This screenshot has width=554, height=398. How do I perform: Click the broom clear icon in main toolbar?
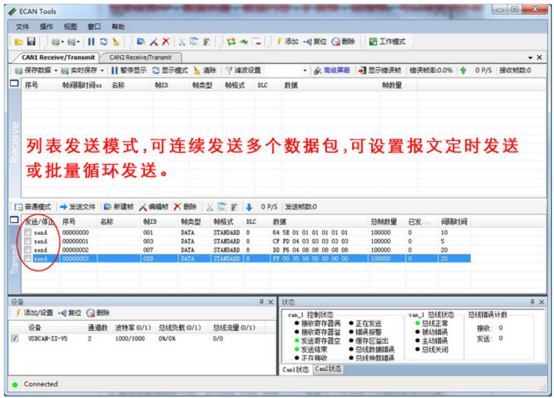[x=116, y=41]
